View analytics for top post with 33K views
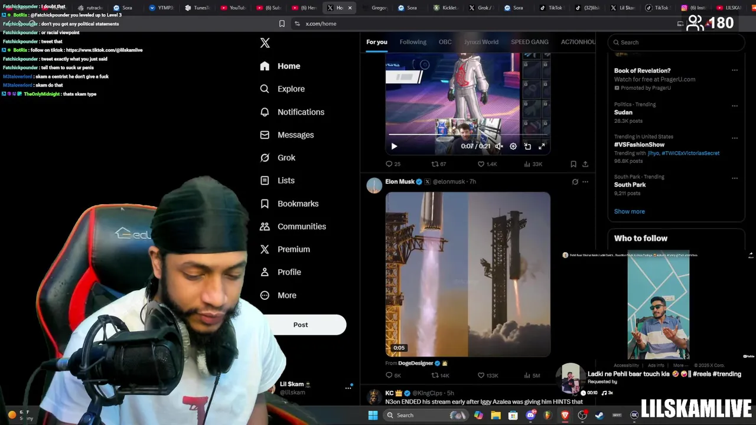The width and height of the screenshot is (756, 425). [x=533, y=164]
